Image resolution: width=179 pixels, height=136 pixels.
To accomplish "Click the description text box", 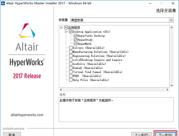I will point(116,109).
